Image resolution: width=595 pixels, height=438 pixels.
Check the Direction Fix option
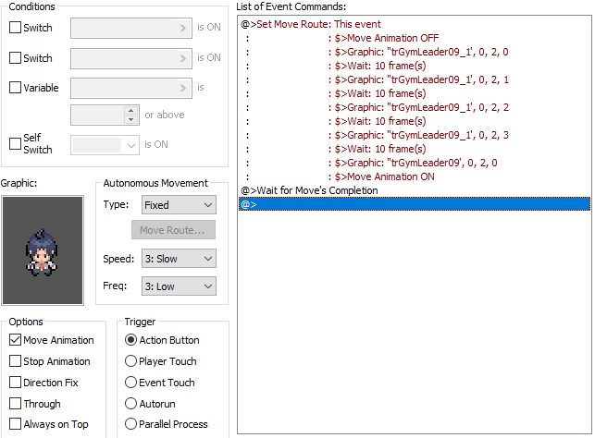16,383
